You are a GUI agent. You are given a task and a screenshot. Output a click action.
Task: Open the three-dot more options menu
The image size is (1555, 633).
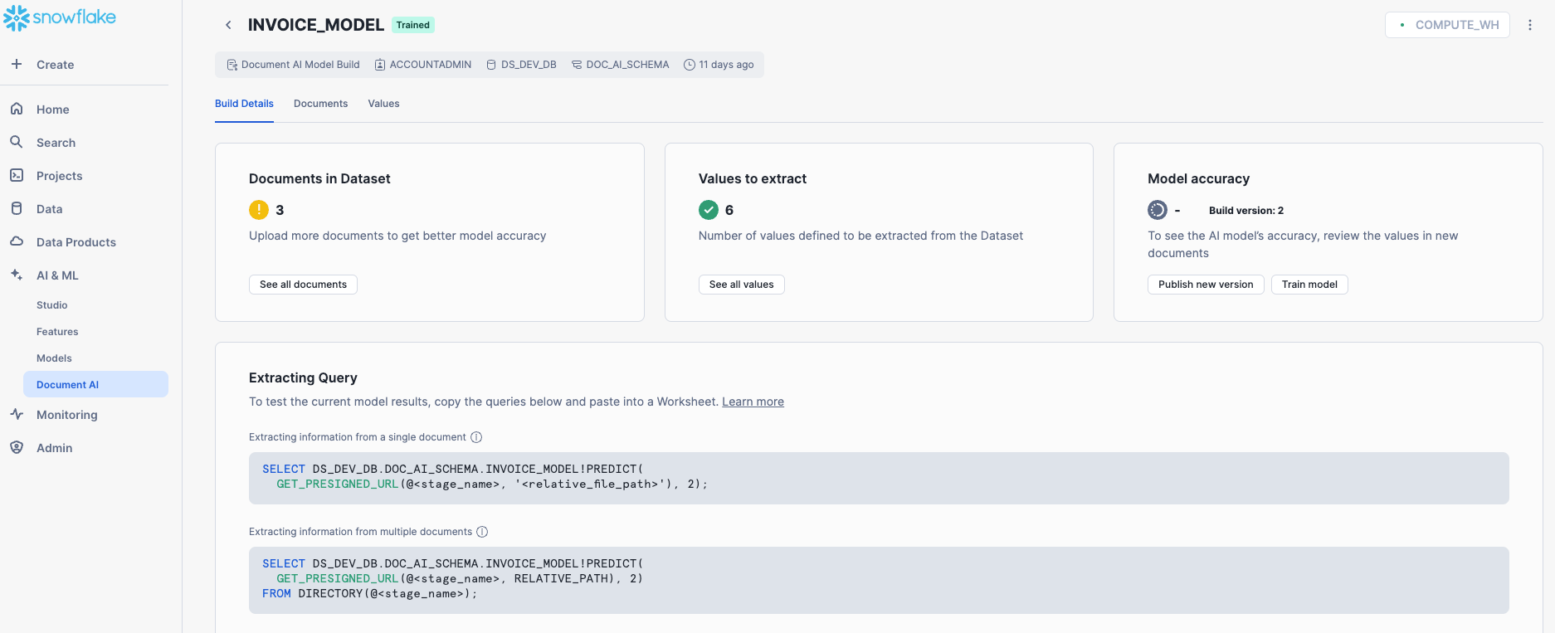pyautogui.click(x=1530, y=25)
